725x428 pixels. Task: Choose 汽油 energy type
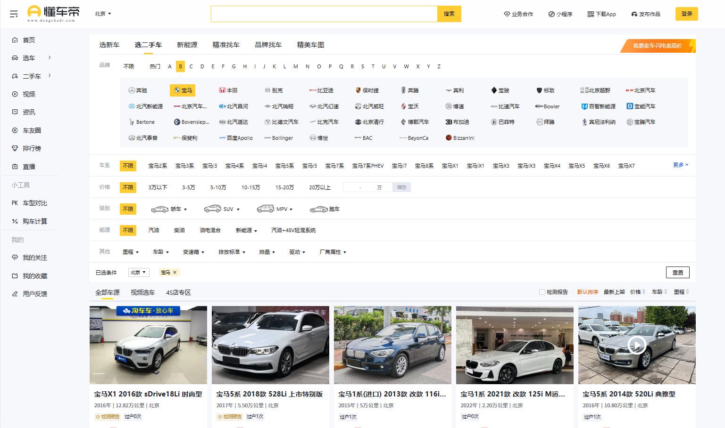[x=154, y=230]
